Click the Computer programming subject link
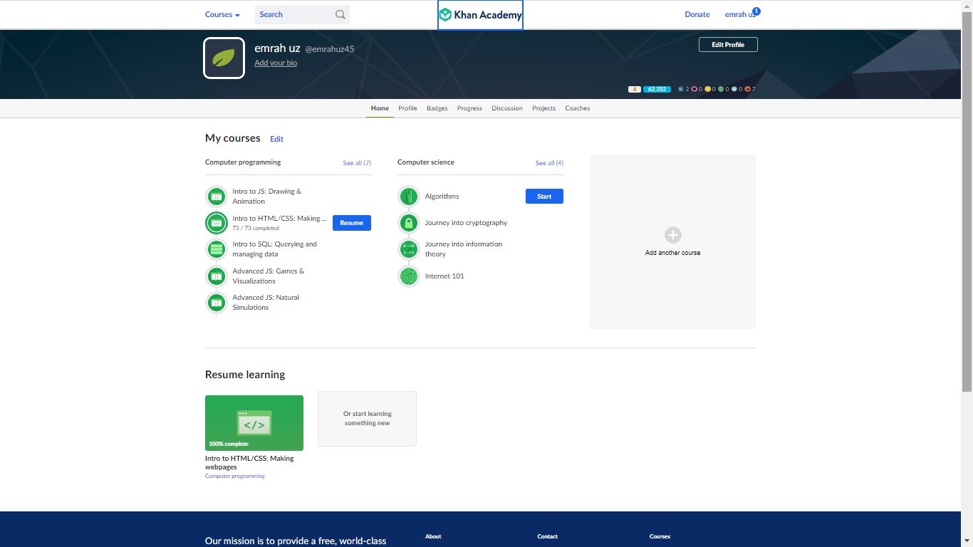This screenshot has height=547, width=973. pyautogui.click(x=234, y=476)
